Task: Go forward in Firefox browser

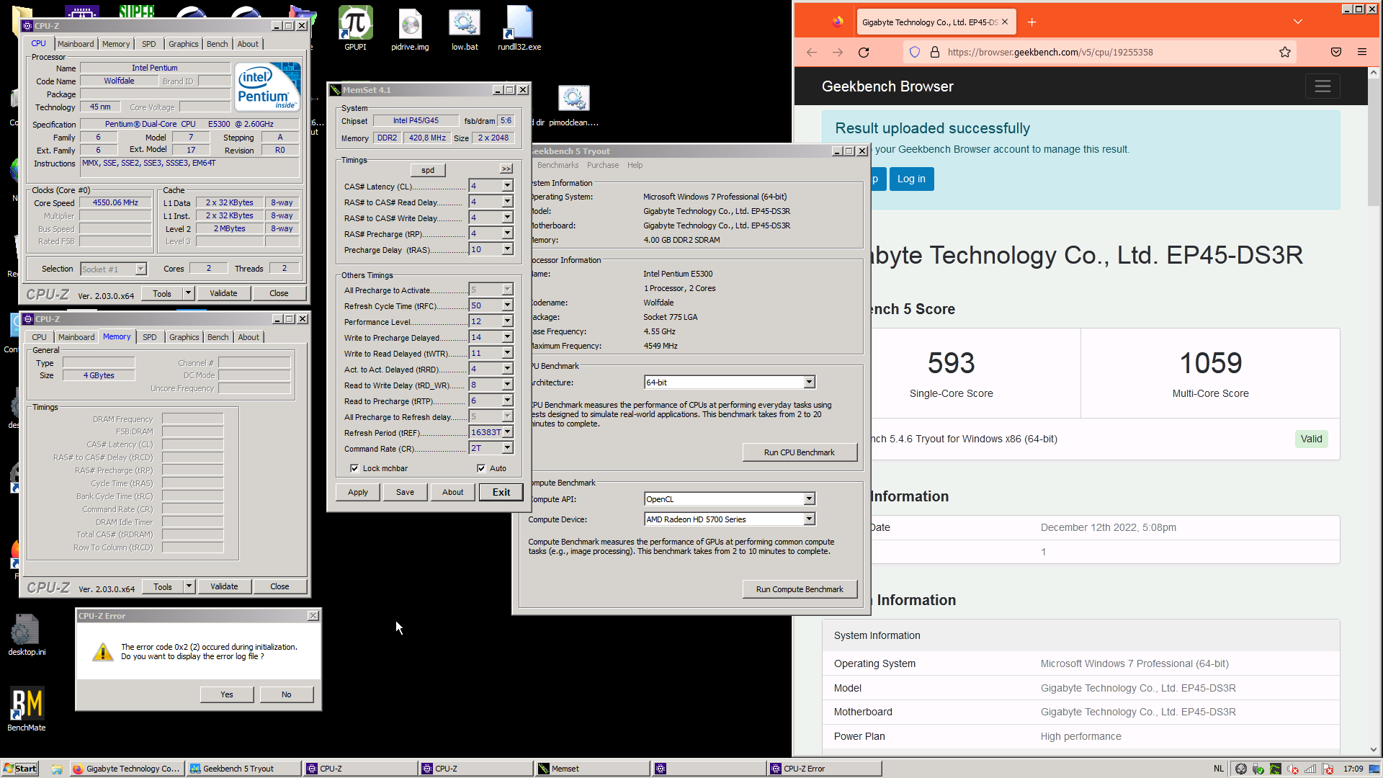Action: point(838,52)
